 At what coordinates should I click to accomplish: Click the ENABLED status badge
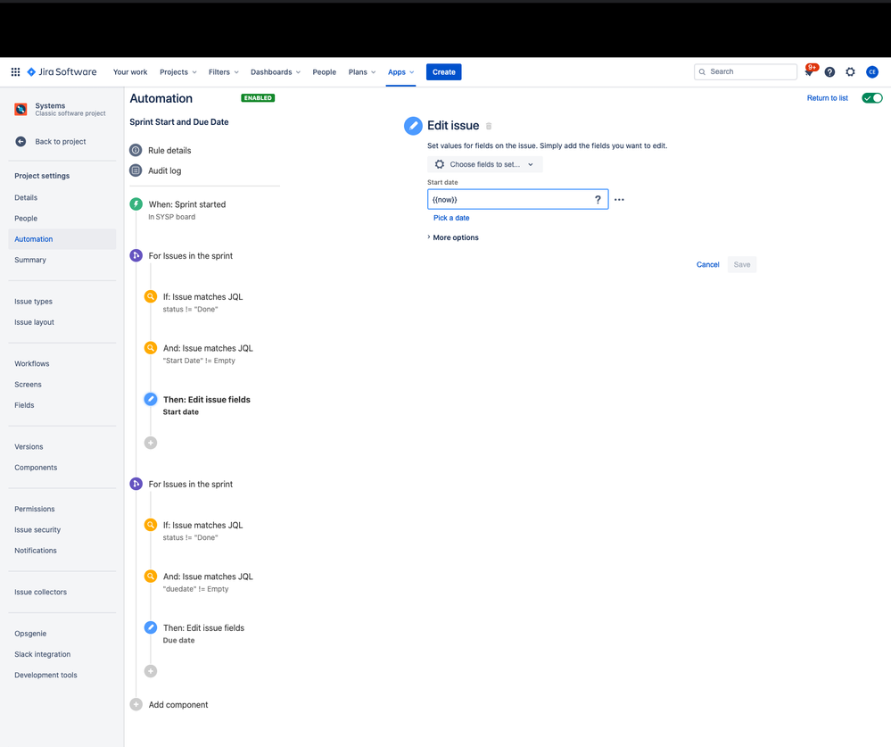pyautogui.click(x=258, y=98)
